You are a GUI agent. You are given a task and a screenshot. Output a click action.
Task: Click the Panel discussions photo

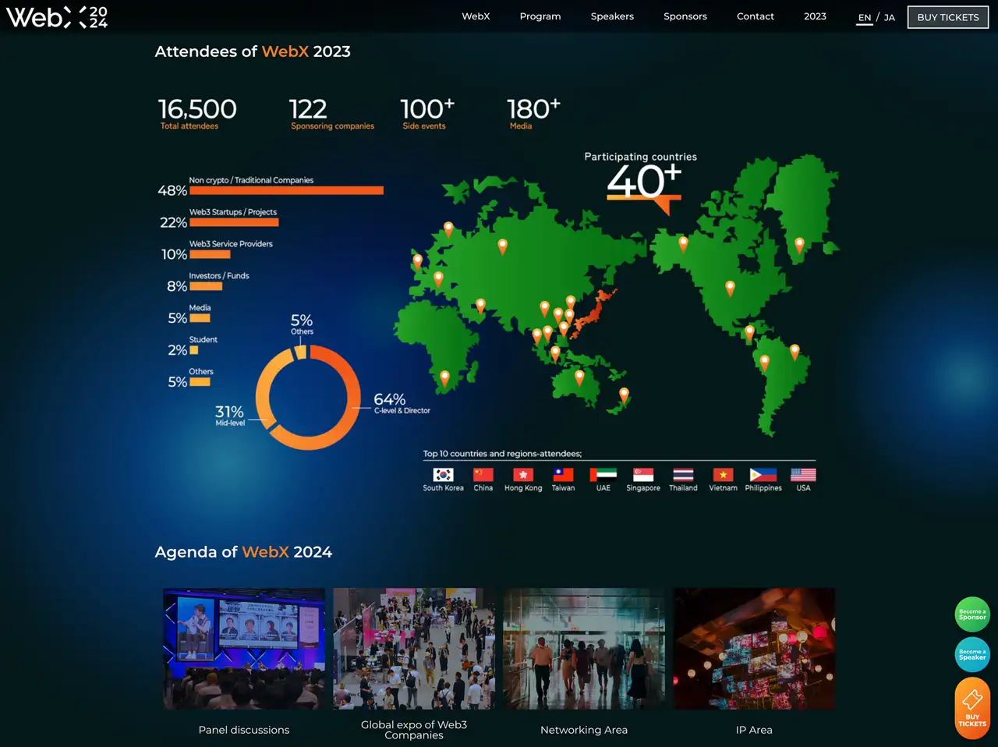(243, 648)
